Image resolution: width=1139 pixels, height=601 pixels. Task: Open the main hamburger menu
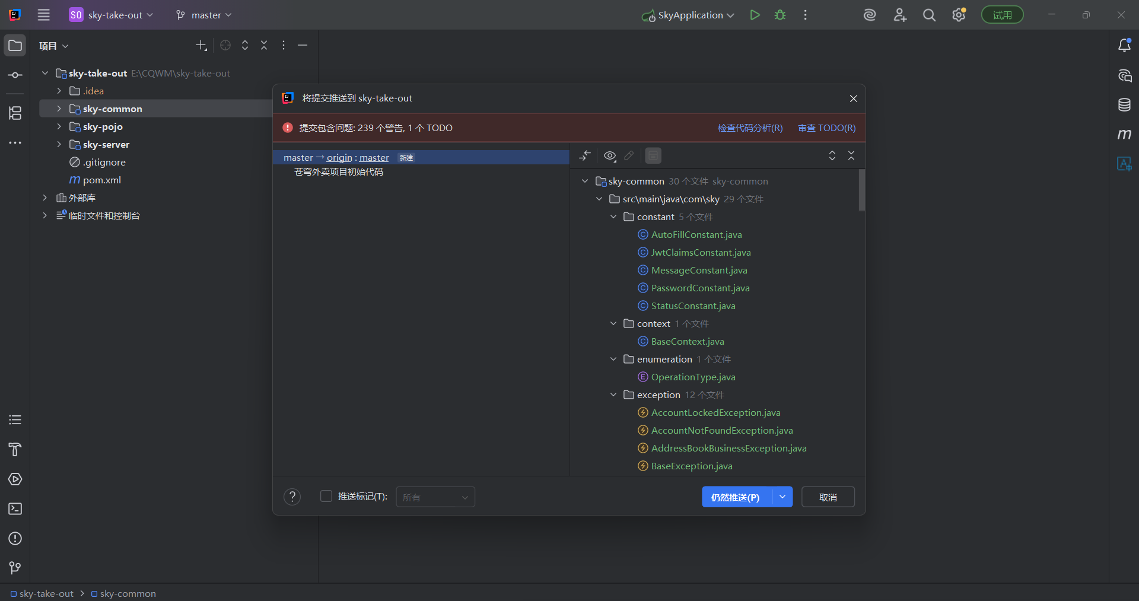[x=44, y=15]
